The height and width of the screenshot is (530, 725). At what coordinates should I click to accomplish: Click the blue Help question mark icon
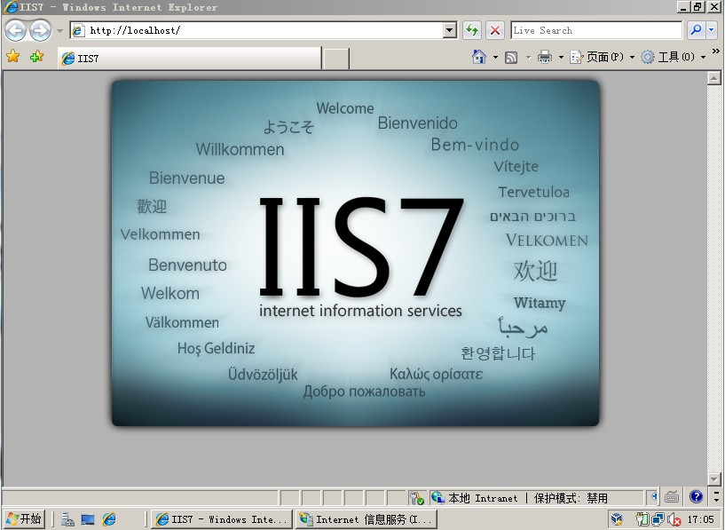coord(696,496)
